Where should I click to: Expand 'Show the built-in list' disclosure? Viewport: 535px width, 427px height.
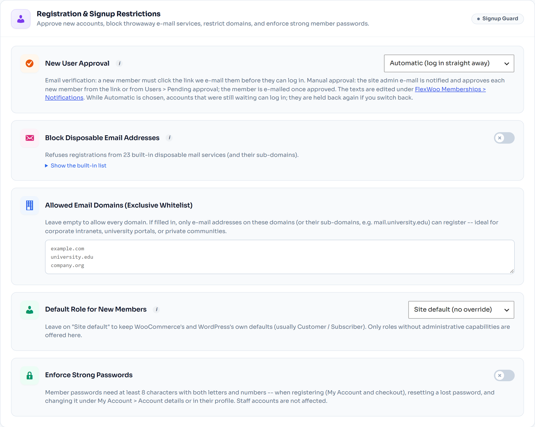click(x=76, y=166)
